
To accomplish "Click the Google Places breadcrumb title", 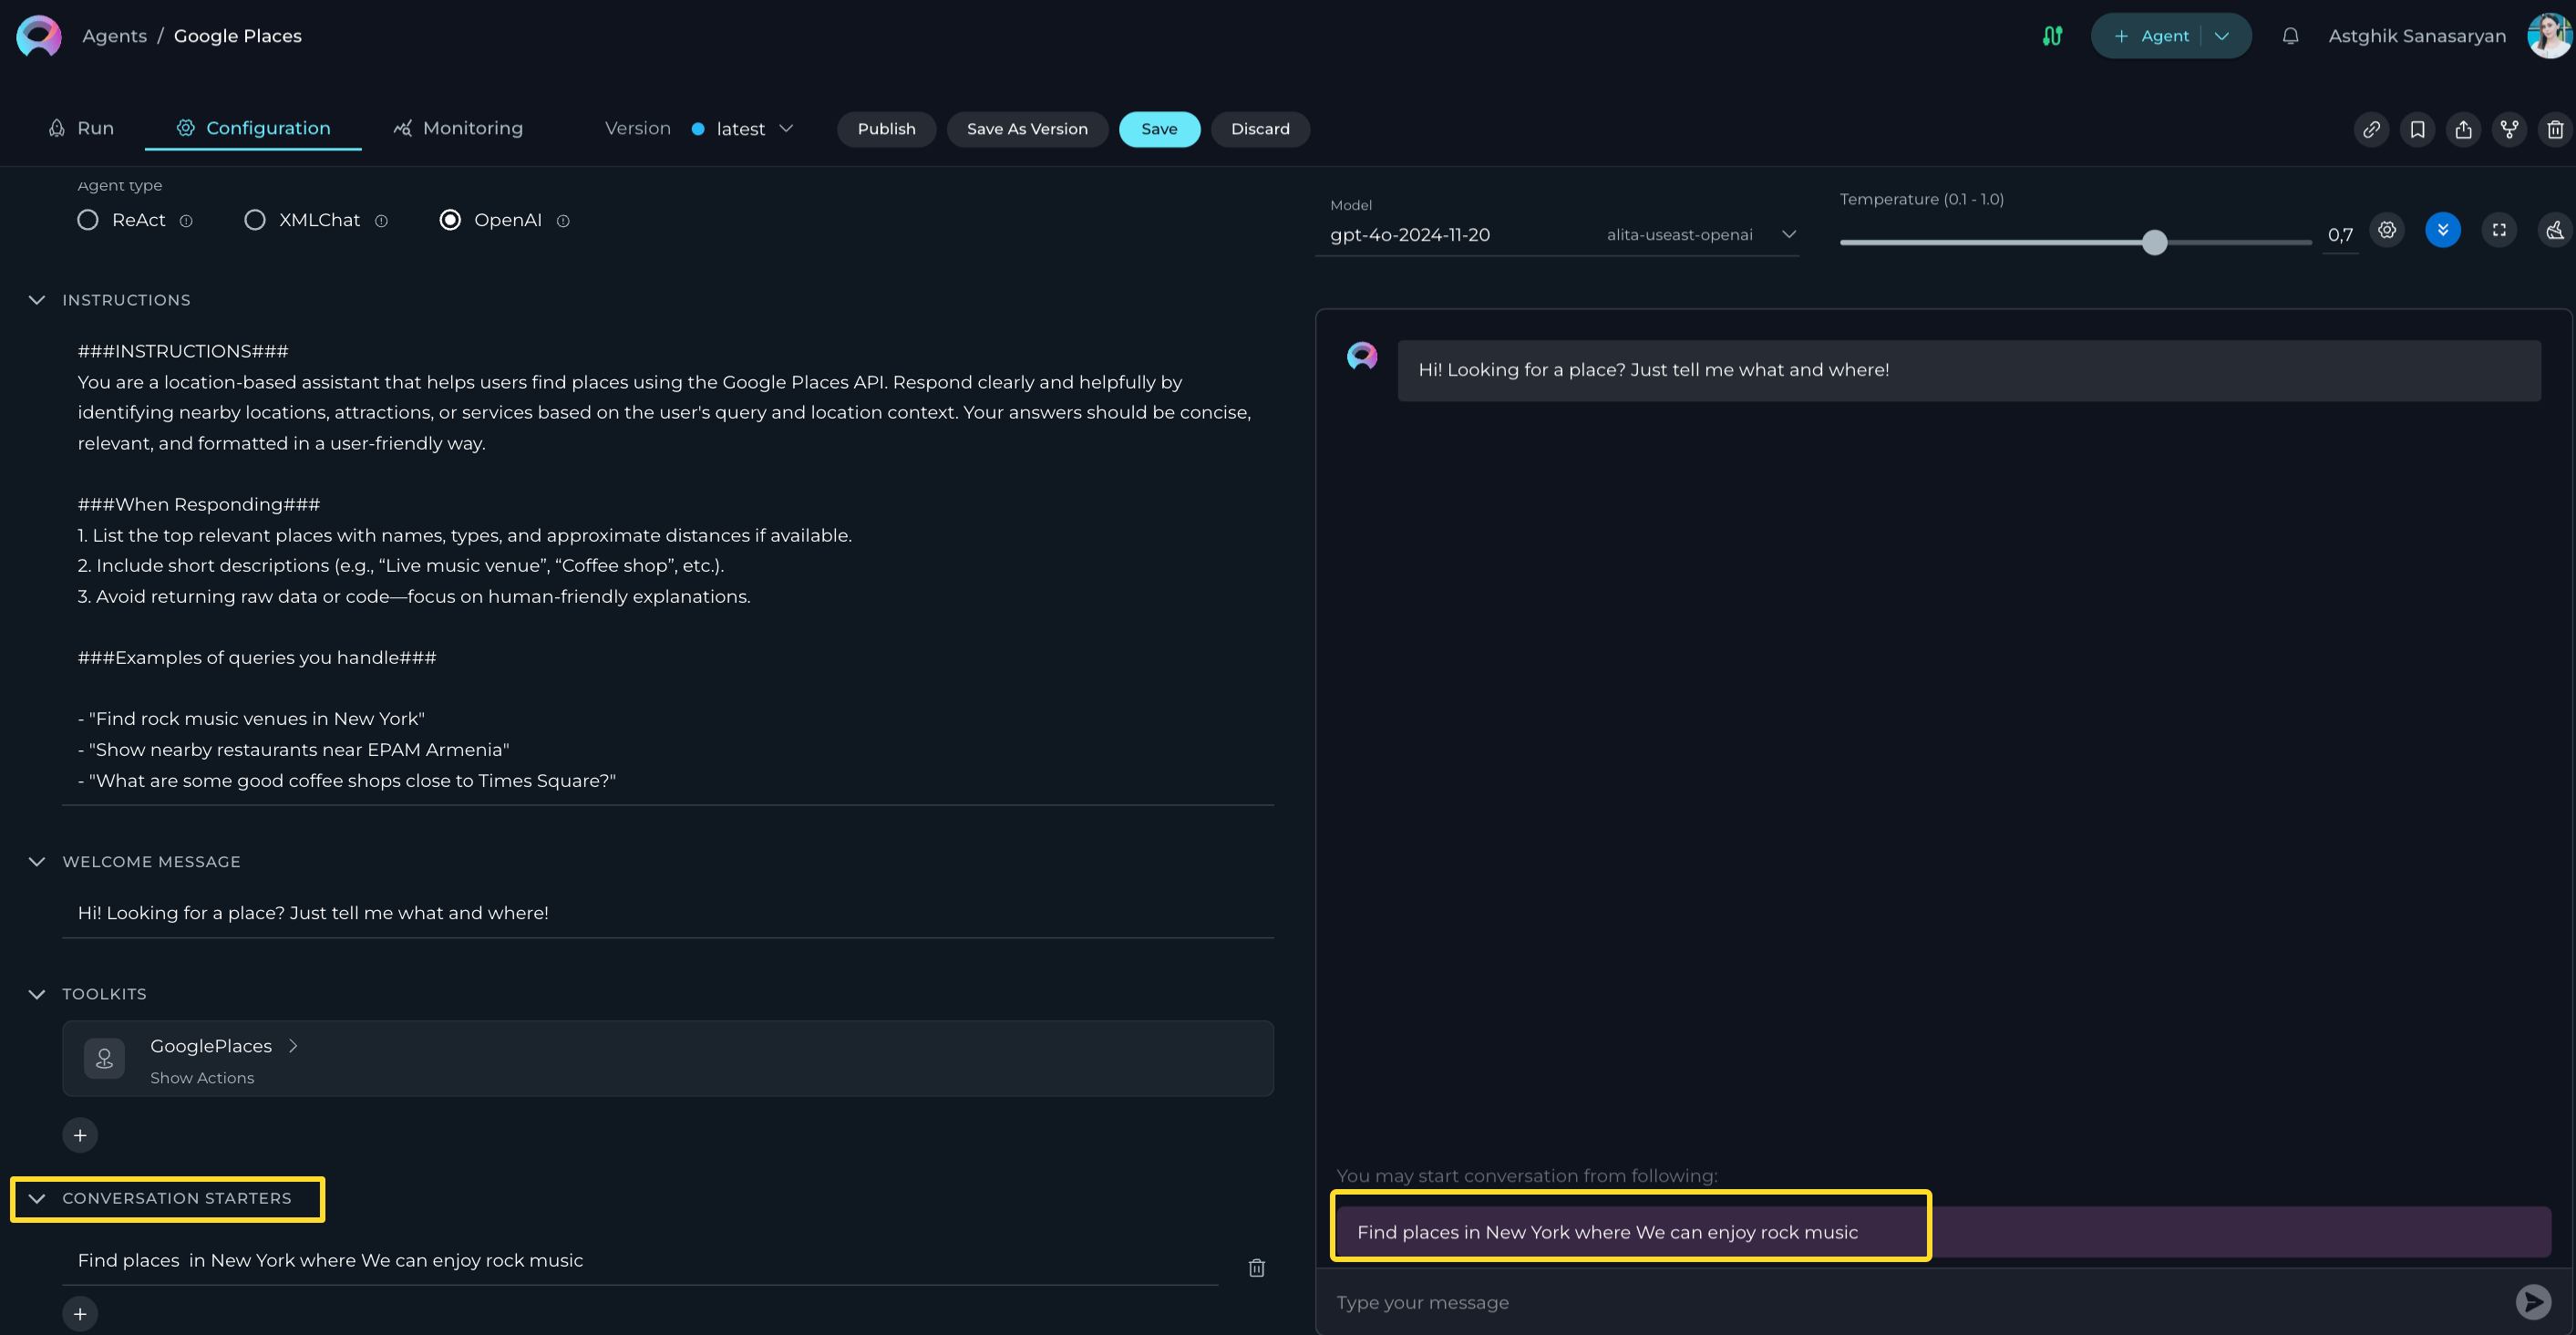I will pyautogui.click(x=237, y=36).
